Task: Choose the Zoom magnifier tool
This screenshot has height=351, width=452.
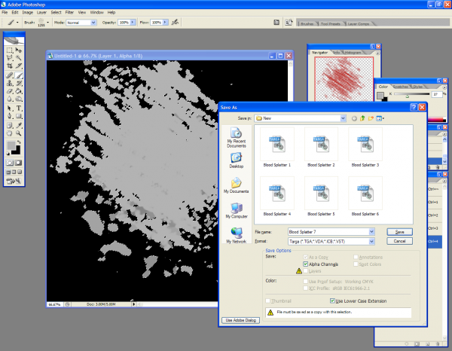Action: click(x=20, y=133)
